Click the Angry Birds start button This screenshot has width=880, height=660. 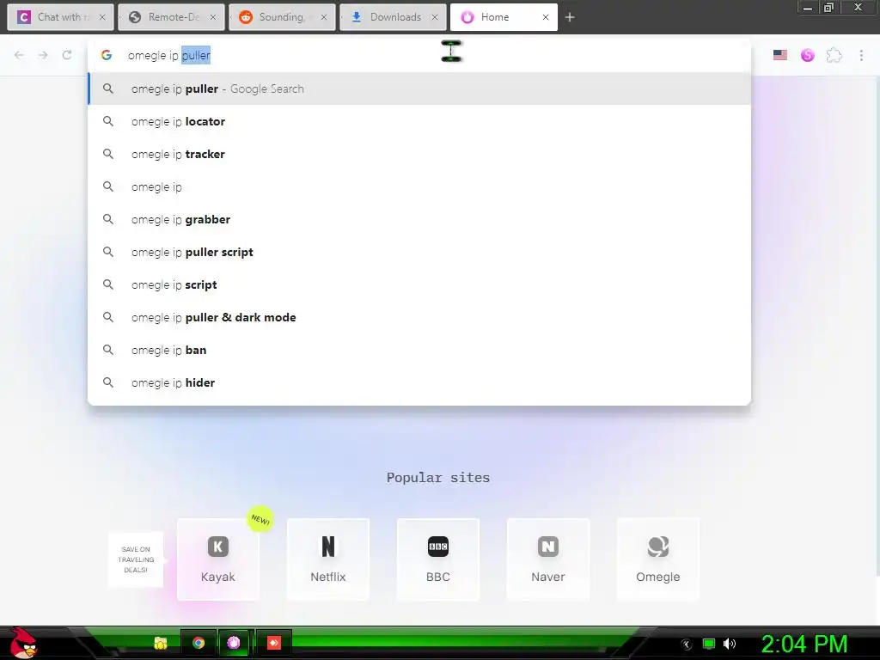pyautogui.click(x=23, y=643)
